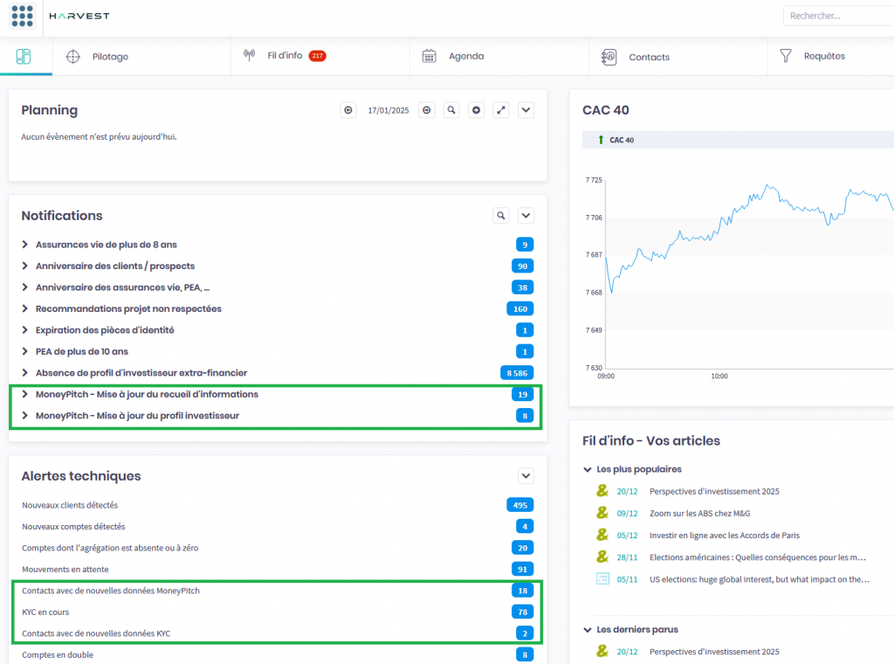Click the dashboard home tab icon
This screenshot has width=894, height=664.
click(24, 57)
